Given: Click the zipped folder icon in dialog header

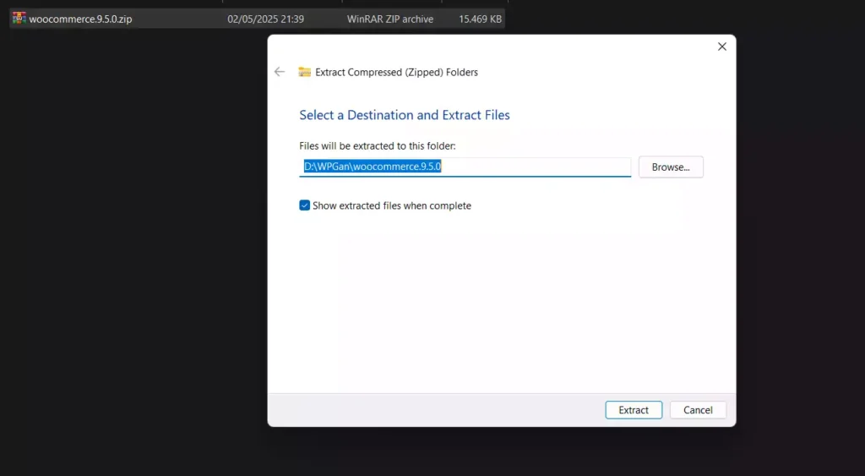Looking at the screenshot, I should point(304,72).
